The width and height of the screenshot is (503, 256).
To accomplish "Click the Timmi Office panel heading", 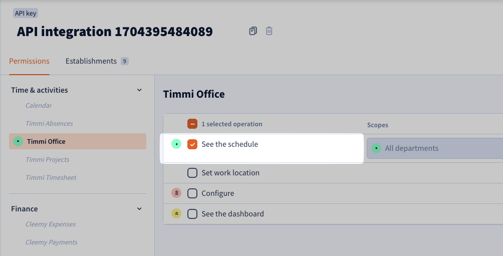I will (x=194, y=94).
